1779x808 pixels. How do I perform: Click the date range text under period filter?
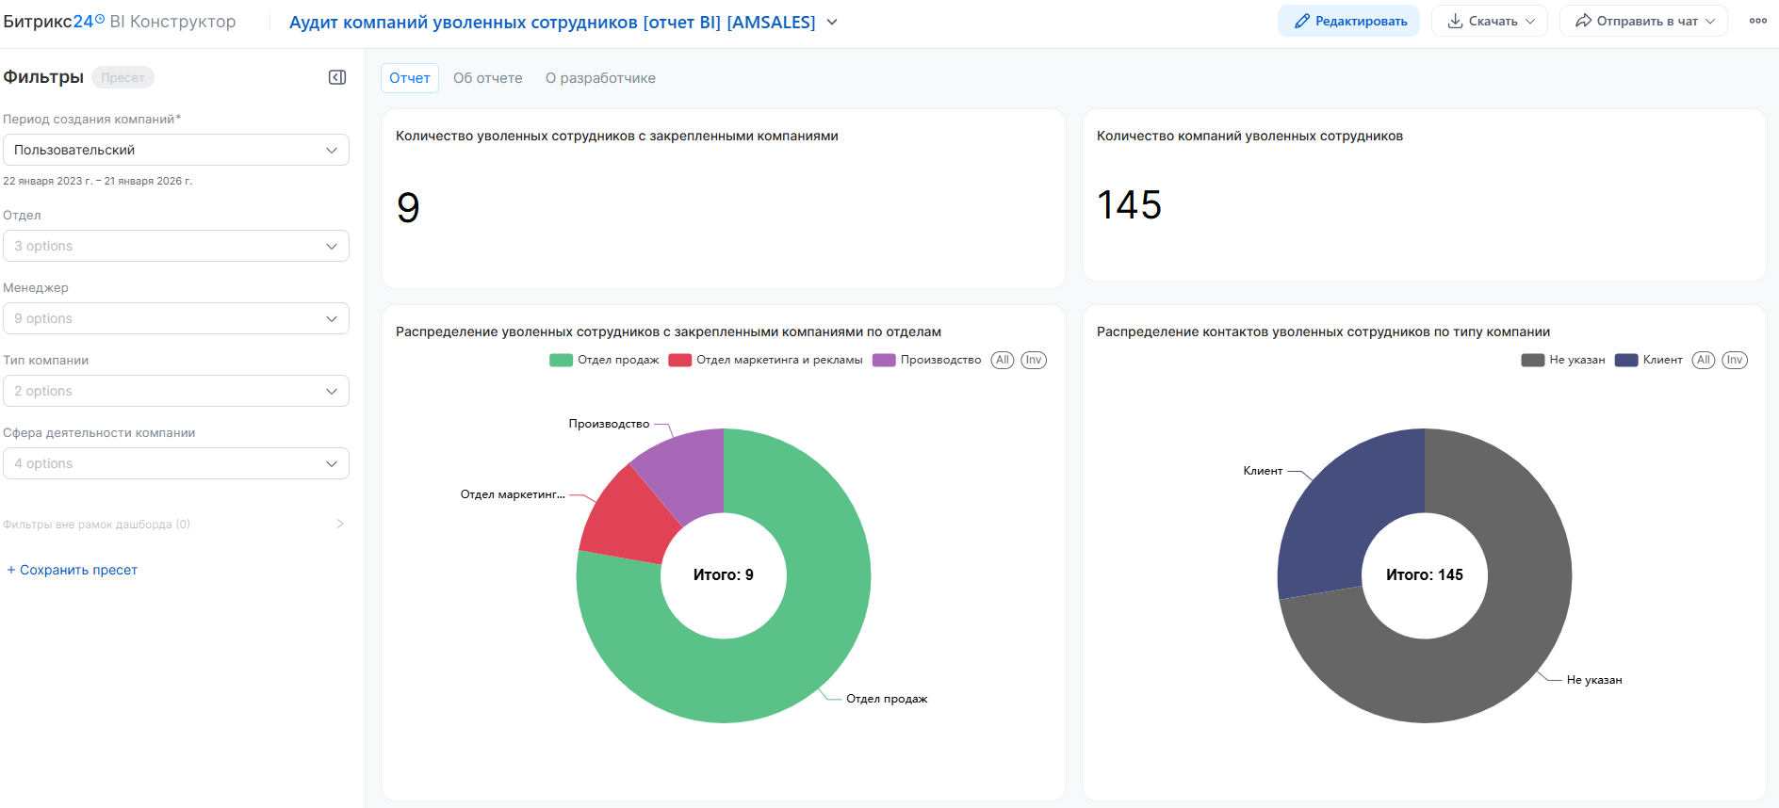pos(98,181)
